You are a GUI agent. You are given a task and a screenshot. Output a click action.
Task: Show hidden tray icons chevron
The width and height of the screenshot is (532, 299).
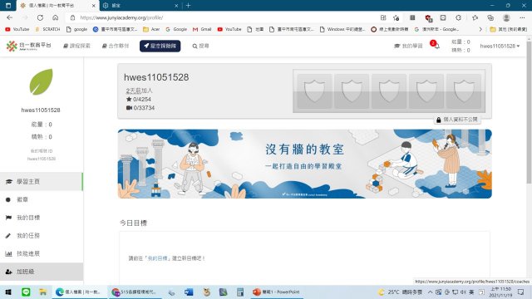tap(430, 292)
